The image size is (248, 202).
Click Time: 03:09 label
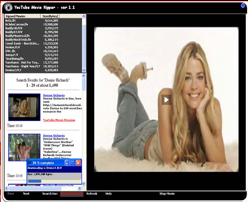(15, 176)
